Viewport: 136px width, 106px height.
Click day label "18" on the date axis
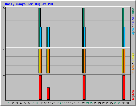[x=76, y=103]
